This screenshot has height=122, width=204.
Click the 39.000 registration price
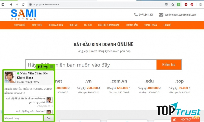click(x=183, y=88)
